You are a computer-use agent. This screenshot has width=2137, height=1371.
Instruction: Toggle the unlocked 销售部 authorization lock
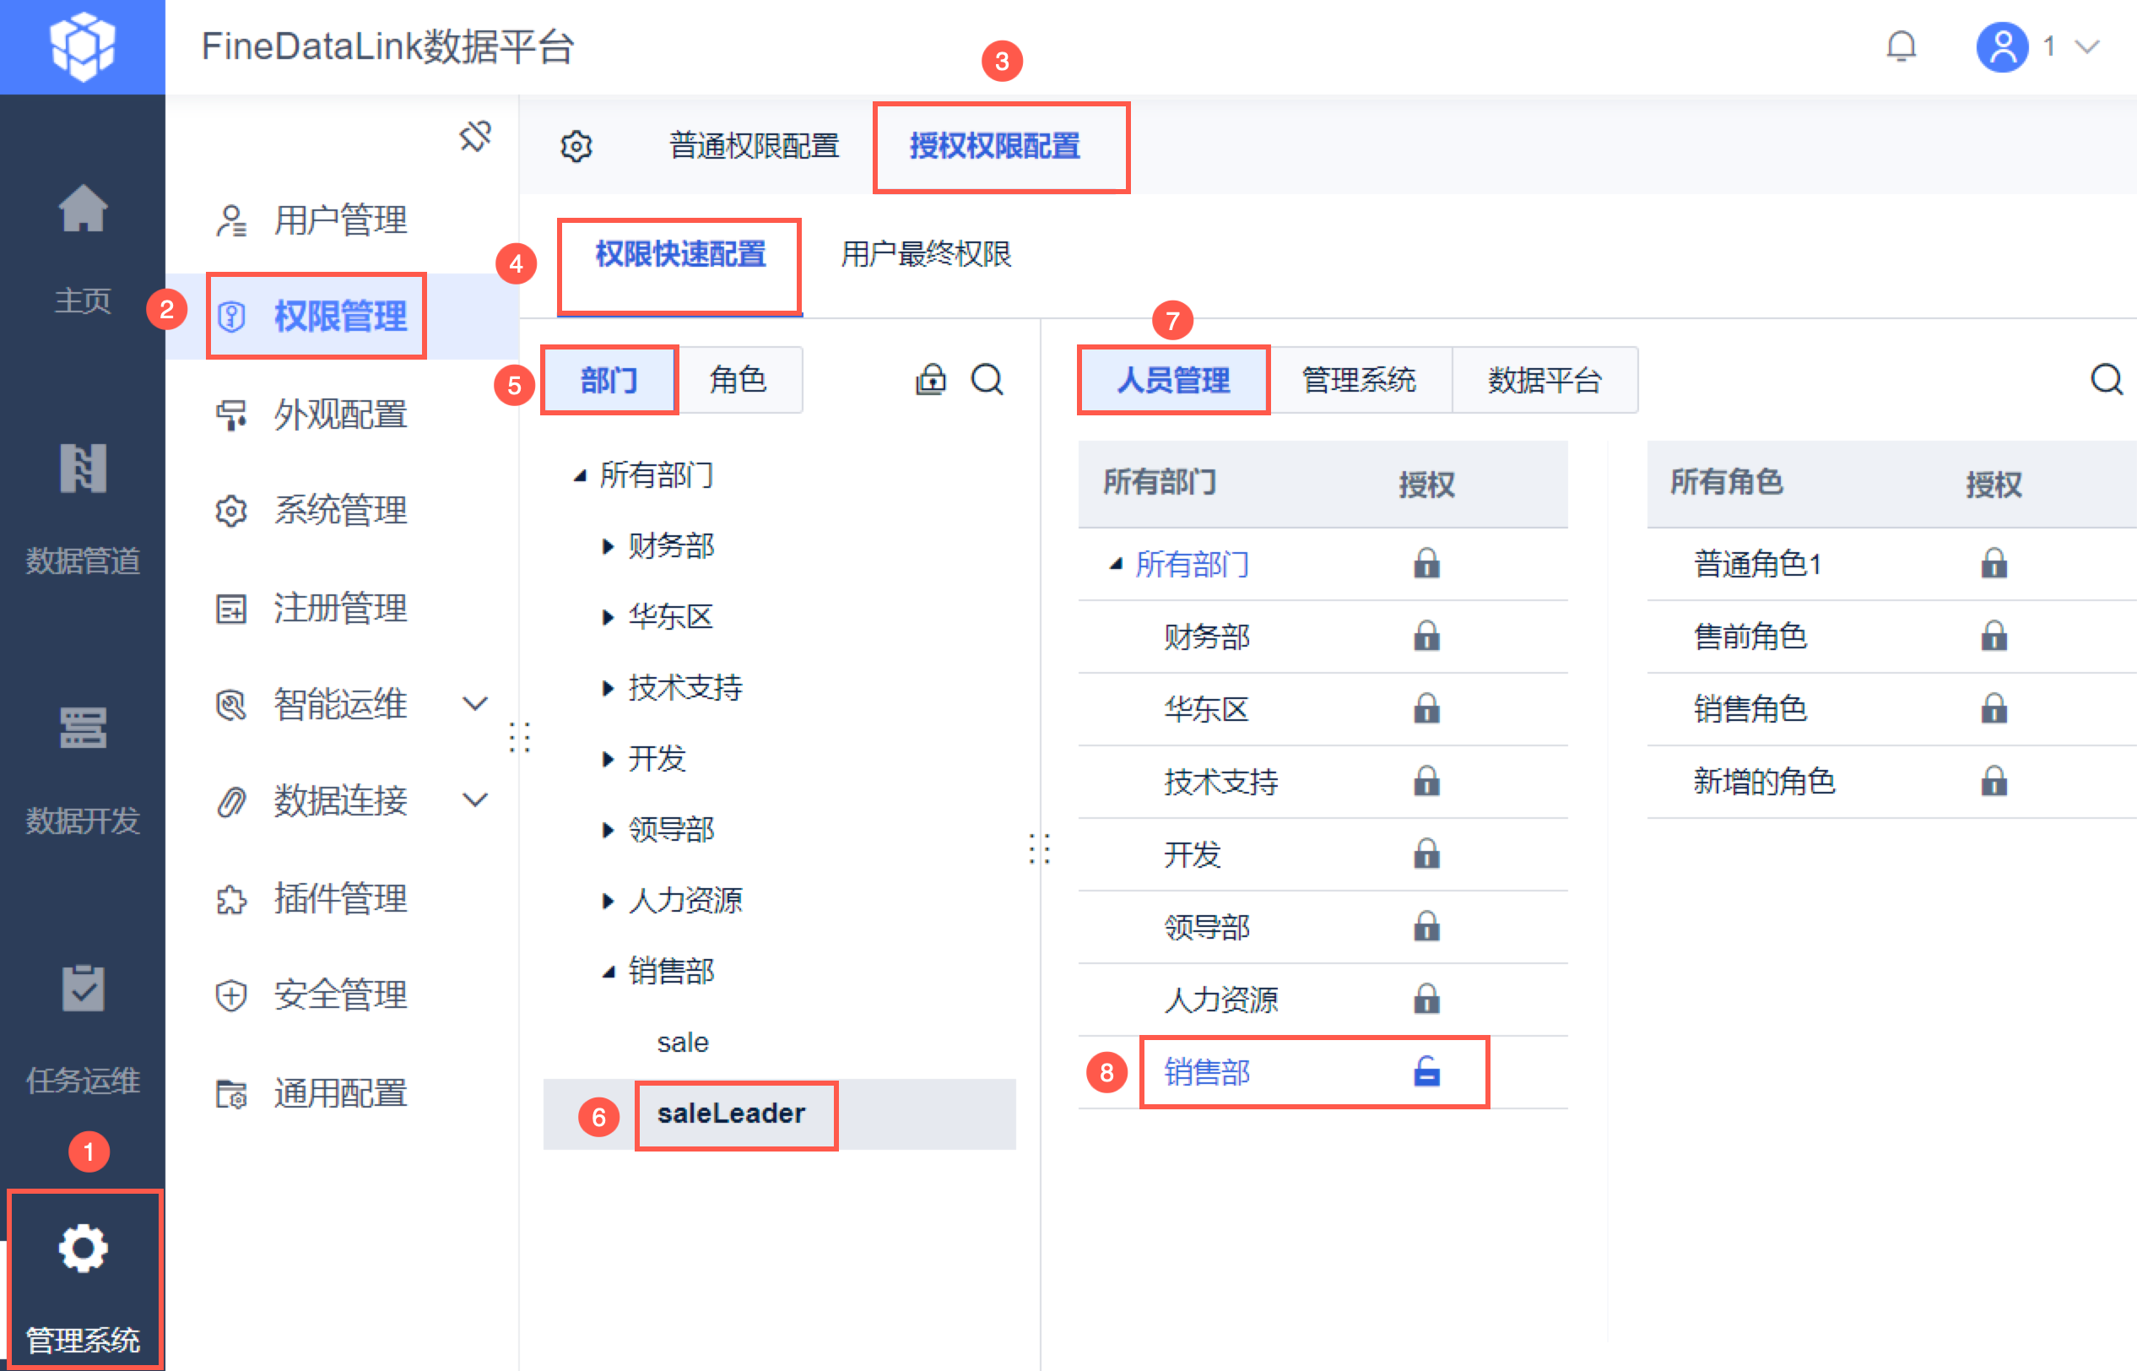point(1426,1072)
